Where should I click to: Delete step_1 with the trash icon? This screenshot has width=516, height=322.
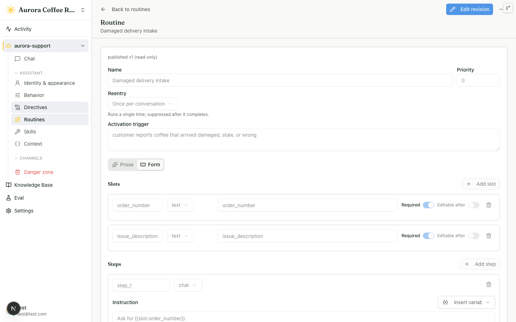click(x=489, y=284)
